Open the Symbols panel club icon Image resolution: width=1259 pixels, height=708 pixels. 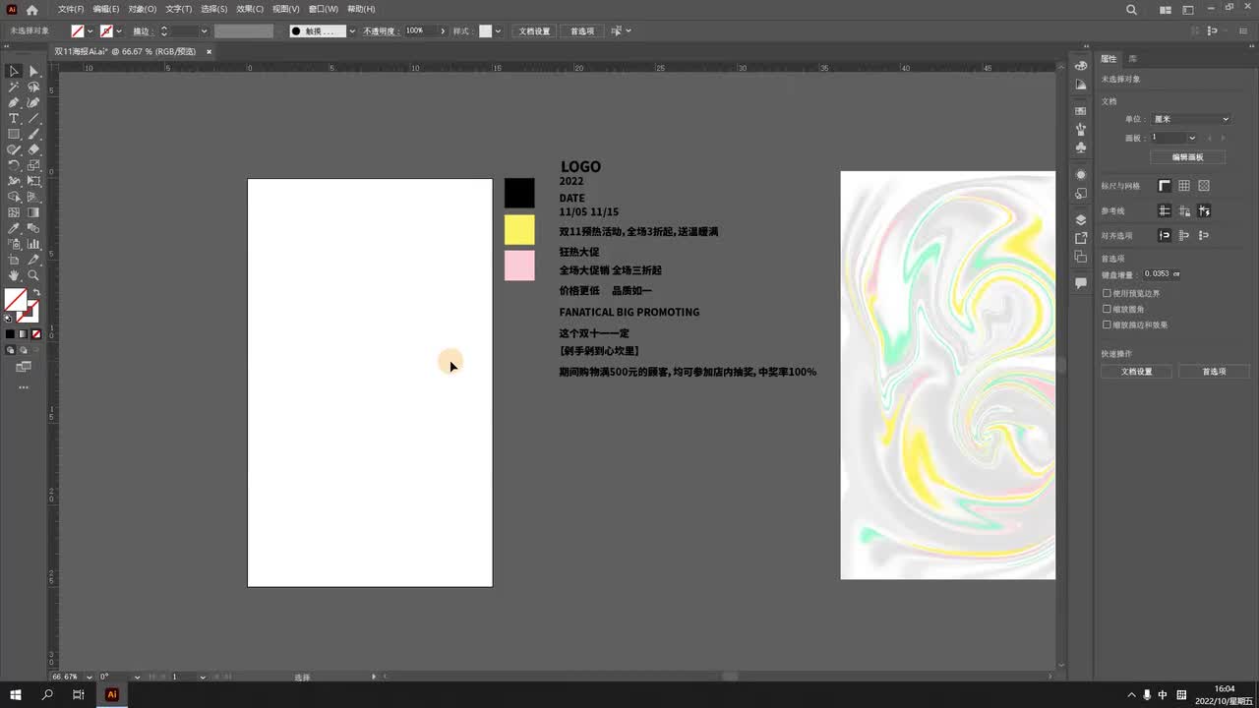tap(1081, 147)
